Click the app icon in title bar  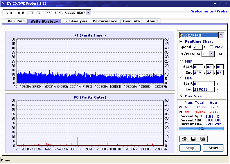coord(3,3)
